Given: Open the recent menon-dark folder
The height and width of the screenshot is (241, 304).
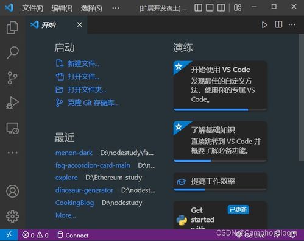Looking at the screenshot, I should click(74, 153).
